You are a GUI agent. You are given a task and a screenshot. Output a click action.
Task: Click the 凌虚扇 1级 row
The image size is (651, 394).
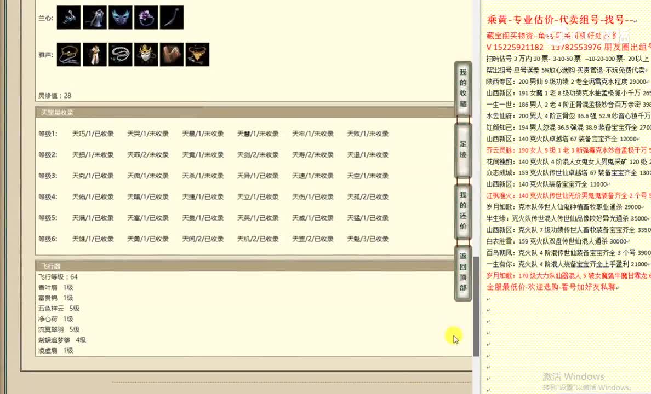tap(56, 350)
